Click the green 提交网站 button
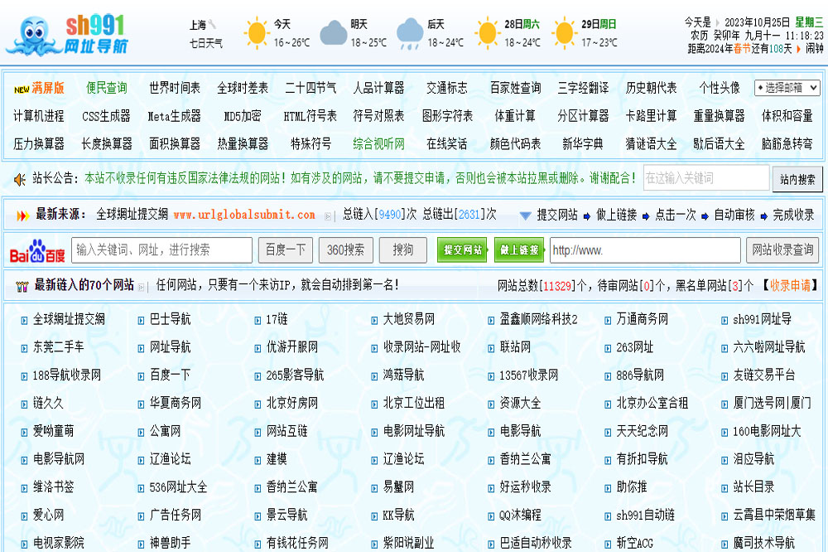 [x=462, y=250]
